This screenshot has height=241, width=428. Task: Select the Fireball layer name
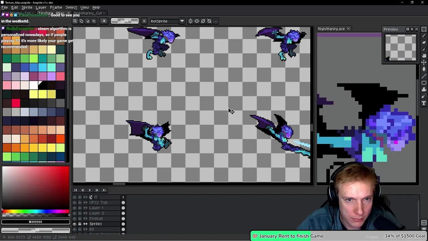pos(96,219)
